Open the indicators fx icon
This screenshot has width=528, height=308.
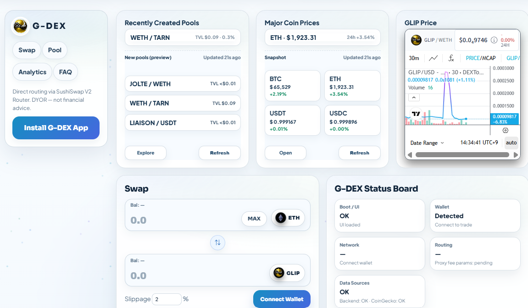pos(451,58)
